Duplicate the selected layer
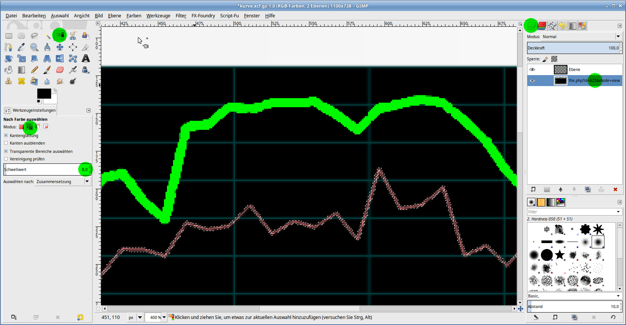 588,189
